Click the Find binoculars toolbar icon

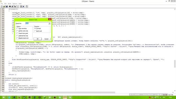[x=10, y=6]
